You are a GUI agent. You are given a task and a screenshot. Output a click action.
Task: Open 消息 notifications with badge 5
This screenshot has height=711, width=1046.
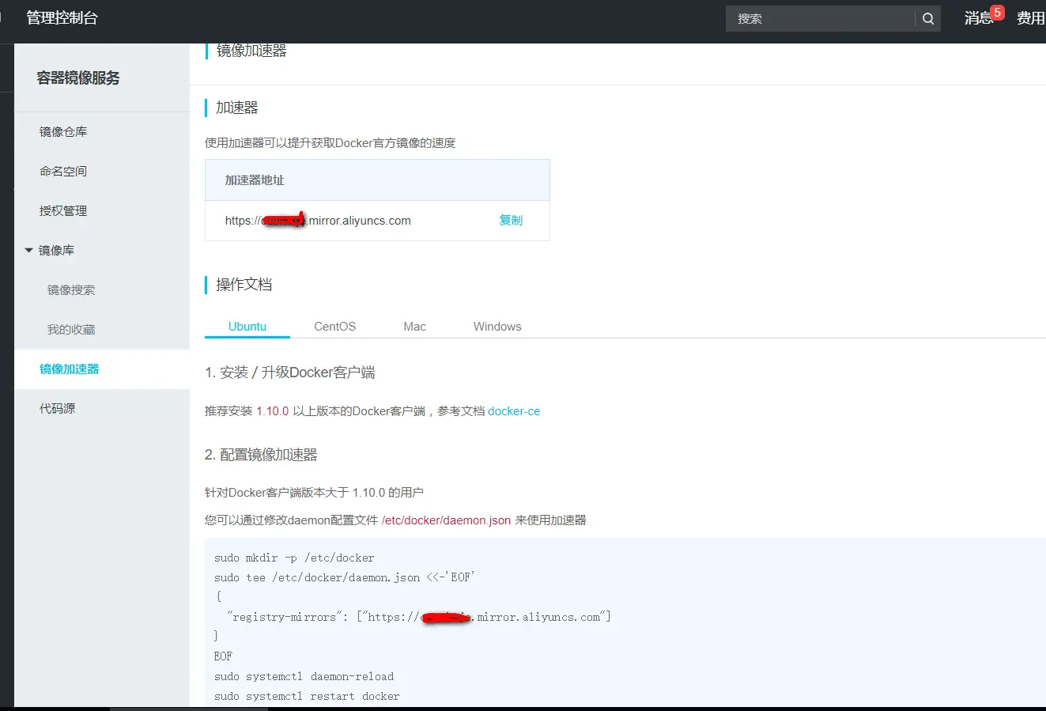(x=979, y=19)
